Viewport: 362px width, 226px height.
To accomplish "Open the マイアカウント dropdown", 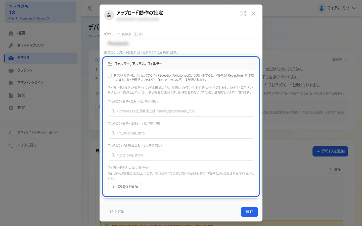I will tap(337, 8).
